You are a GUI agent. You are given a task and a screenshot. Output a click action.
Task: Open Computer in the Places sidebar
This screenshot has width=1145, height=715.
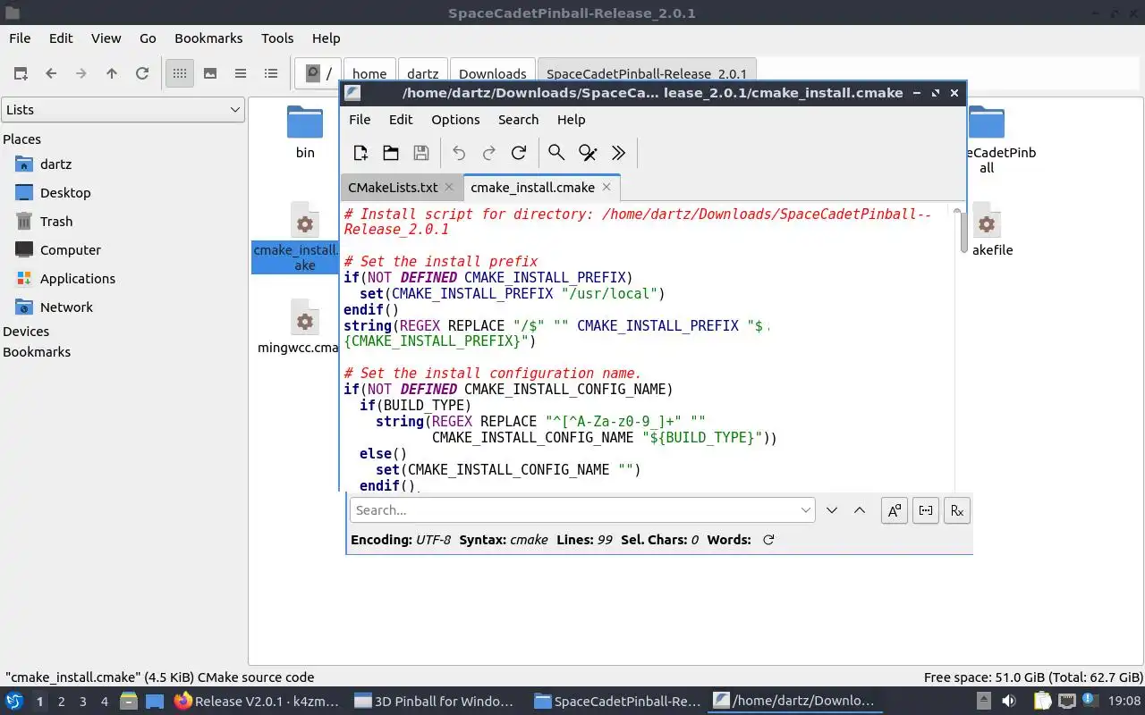pos(71,250)
